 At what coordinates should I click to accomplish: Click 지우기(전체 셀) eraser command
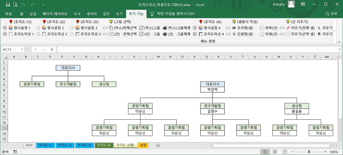pyautogui.click(x=300, y=28)
